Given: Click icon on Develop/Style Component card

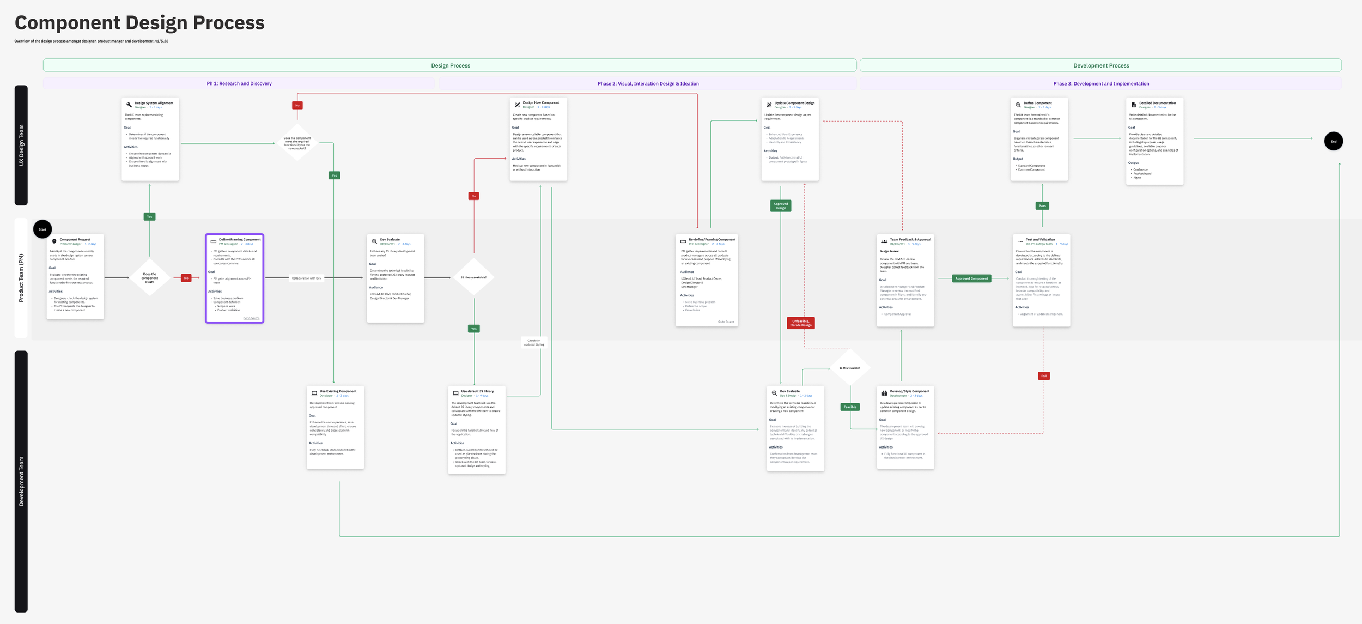Looking at the screenshot, I should click(x=884, y=393).
